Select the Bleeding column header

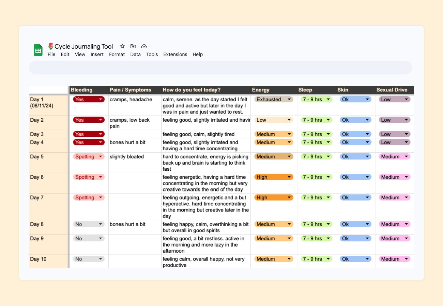pyautogui.click(x=89, y=90)
